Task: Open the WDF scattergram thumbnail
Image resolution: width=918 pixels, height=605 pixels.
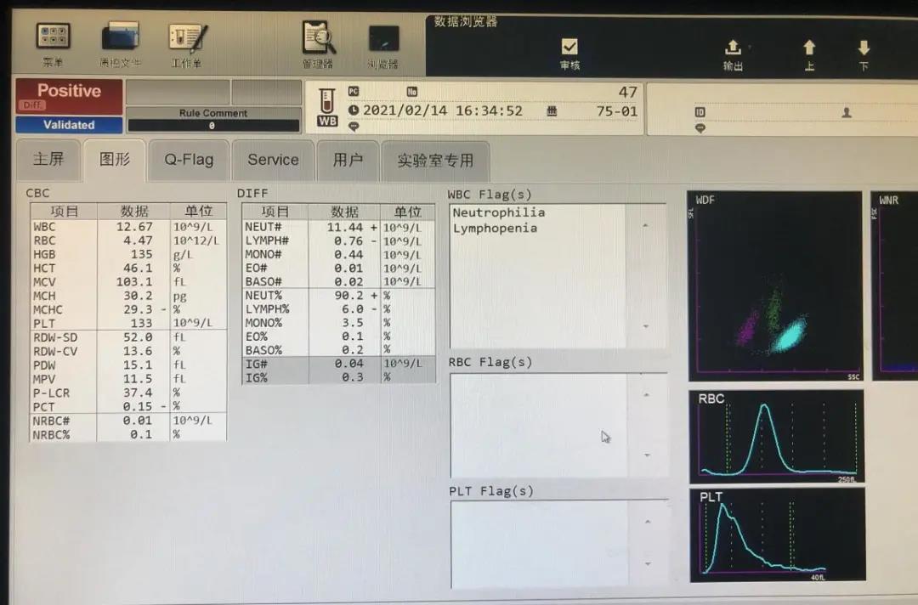Action: (x=774, y=286)
